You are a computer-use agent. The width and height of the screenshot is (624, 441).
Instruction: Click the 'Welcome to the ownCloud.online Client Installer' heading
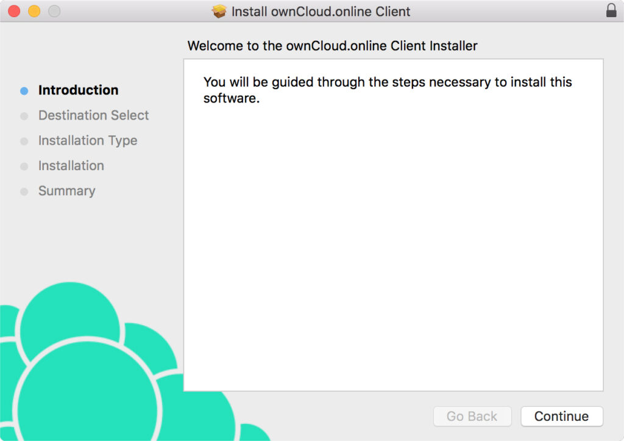point(332,46)
